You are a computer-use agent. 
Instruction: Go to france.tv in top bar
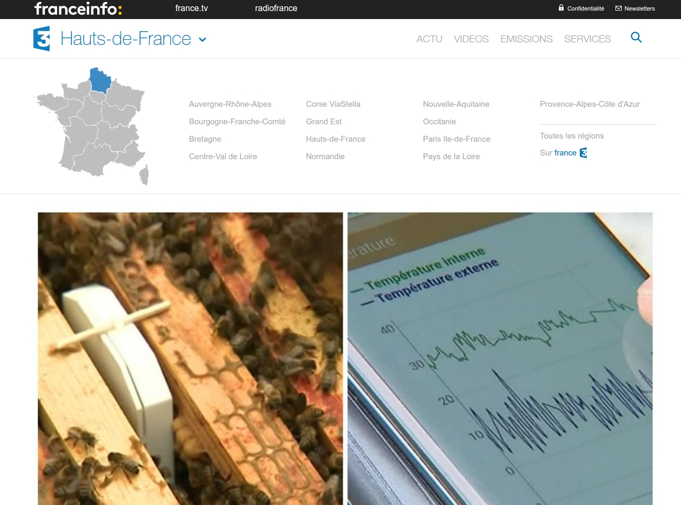(191, 8)
